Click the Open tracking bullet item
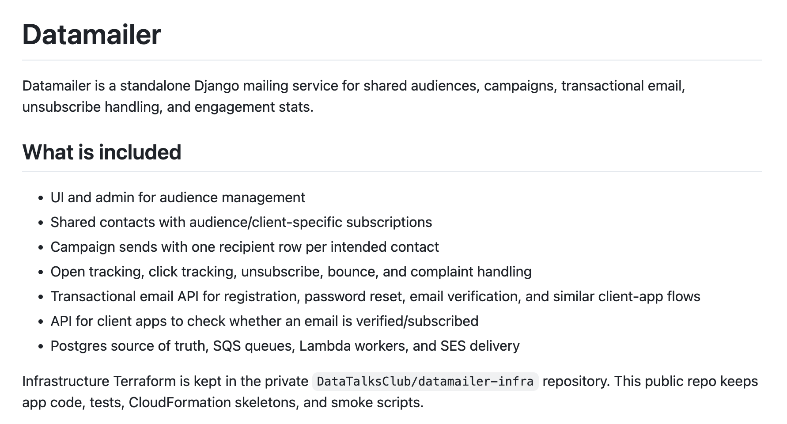Image resolution: width=787 pixels, height=424 pixels. coord(291,272)
